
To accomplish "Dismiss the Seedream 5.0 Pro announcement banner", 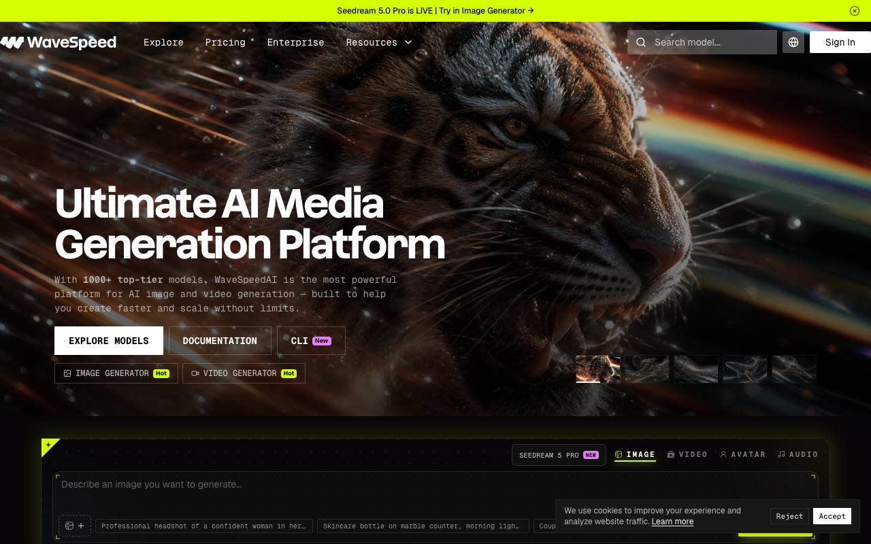I will tap(855, 11).
